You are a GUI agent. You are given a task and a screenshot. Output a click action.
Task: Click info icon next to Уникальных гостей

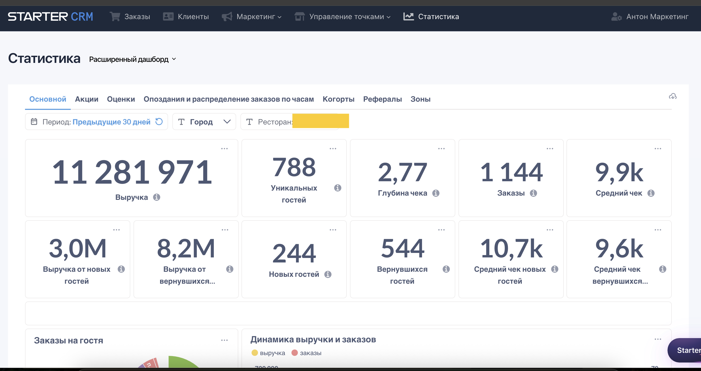coord(337,188)
